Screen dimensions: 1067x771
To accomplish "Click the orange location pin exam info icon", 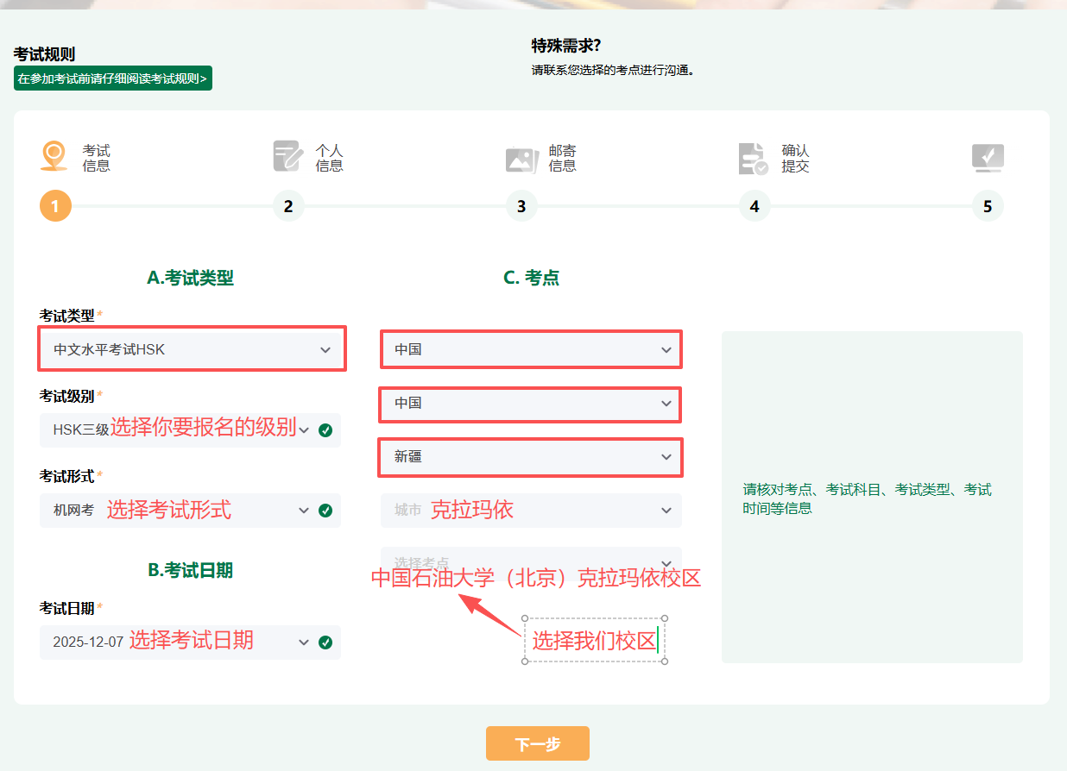I will 54,156.
